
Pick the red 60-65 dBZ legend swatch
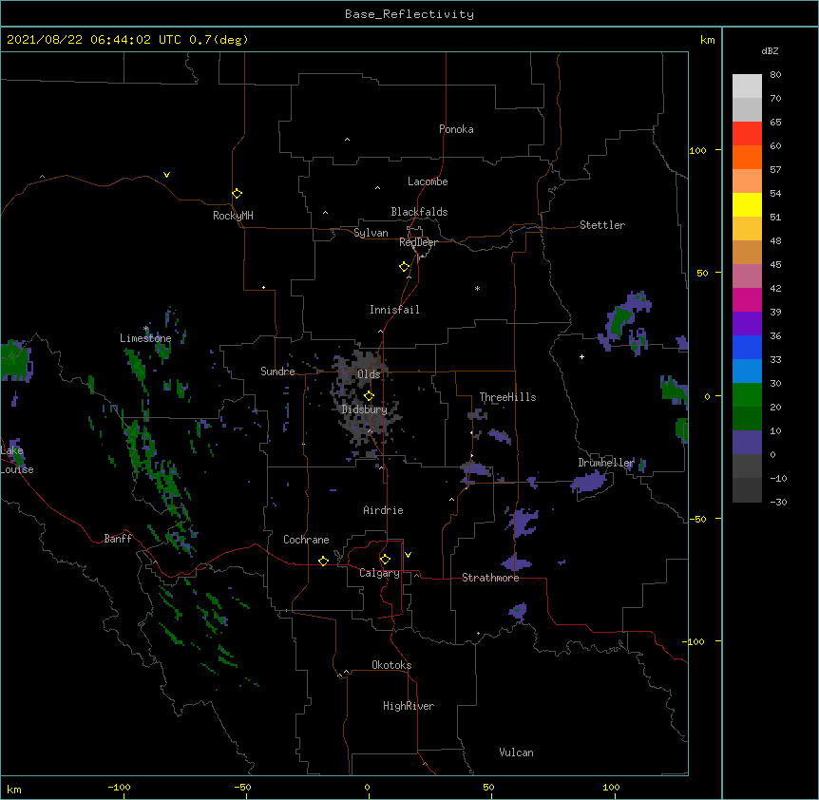[x=747, y=134]
